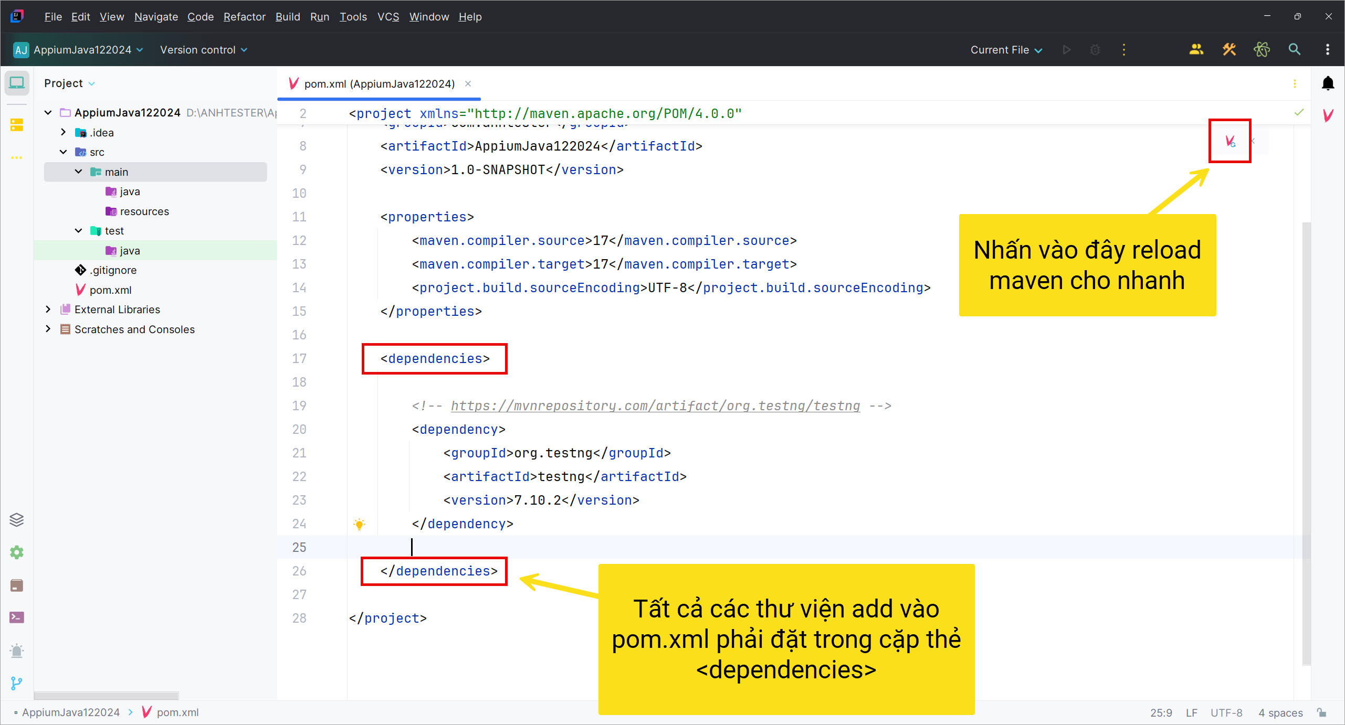
Task: Open the mvnrepository testng link in comment
Action: click(x=655, y=406)
